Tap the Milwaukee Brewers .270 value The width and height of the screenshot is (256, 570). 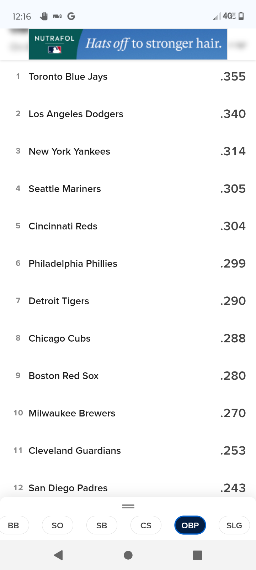[x=233, y=413]
